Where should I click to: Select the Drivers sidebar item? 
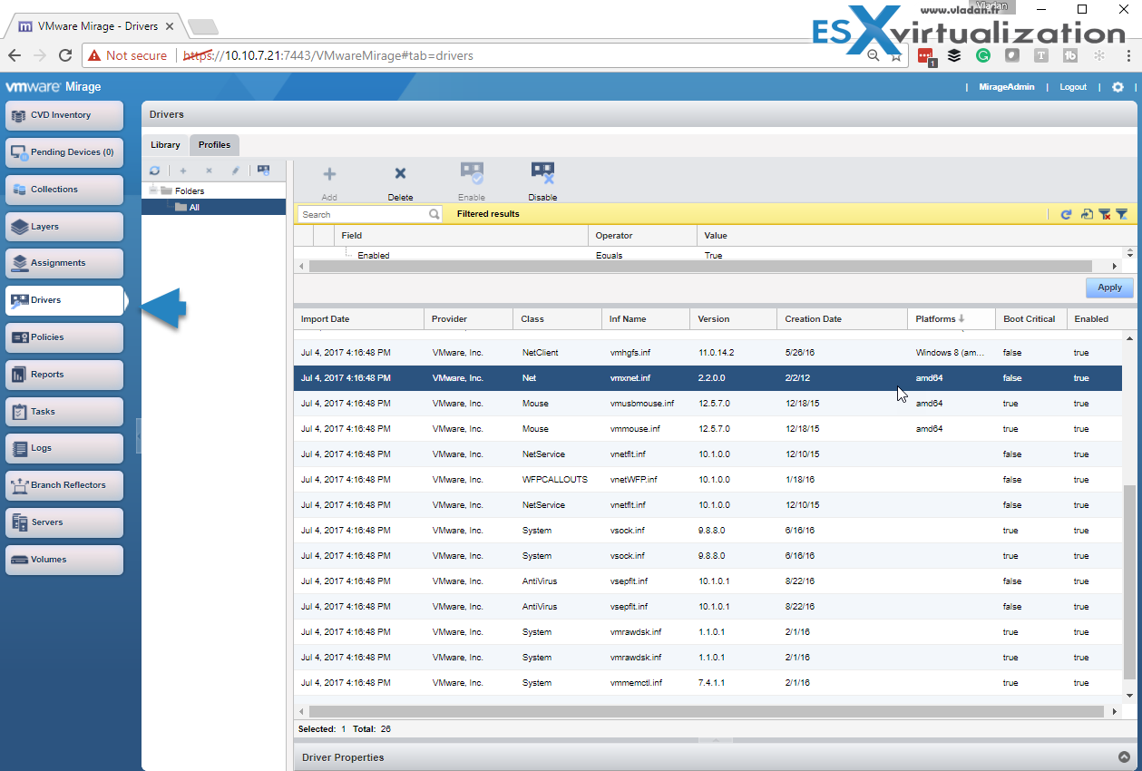click(x=64, y=300)
